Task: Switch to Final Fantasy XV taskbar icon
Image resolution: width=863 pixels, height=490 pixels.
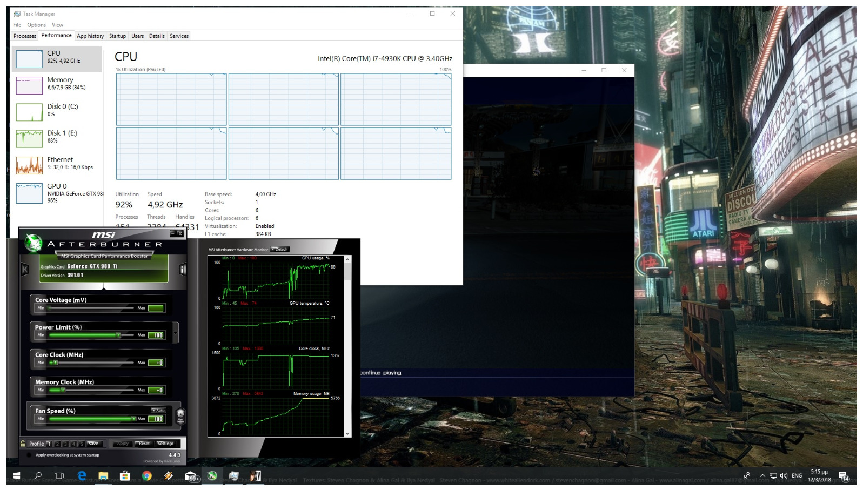Action: tap(255, 475)
